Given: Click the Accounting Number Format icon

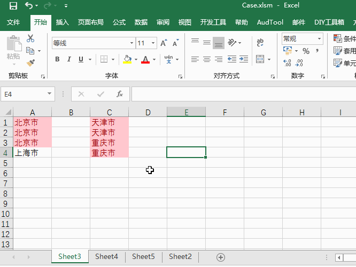Looking at the screenshot, I should (x=288, y=51).
